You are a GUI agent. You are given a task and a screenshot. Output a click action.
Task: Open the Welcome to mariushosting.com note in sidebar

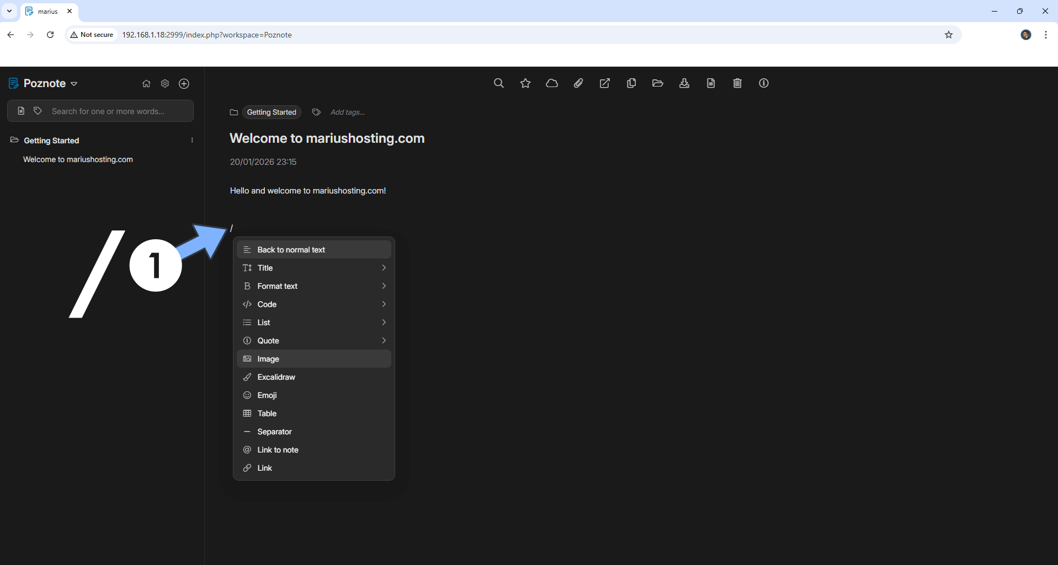pyautogui.click(x=78, y=159)
